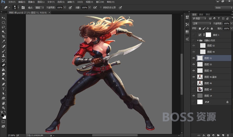This screenshot has width=233, height=137.
Task: Open the 文件(F) menu
Action: (x=12, y=2)
